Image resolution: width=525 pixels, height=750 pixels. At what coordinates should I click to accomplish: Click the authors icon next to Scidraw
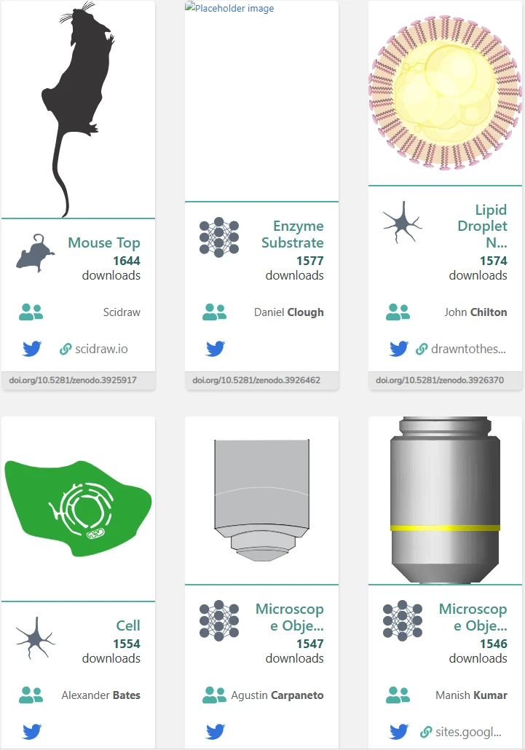coord(31,312)
